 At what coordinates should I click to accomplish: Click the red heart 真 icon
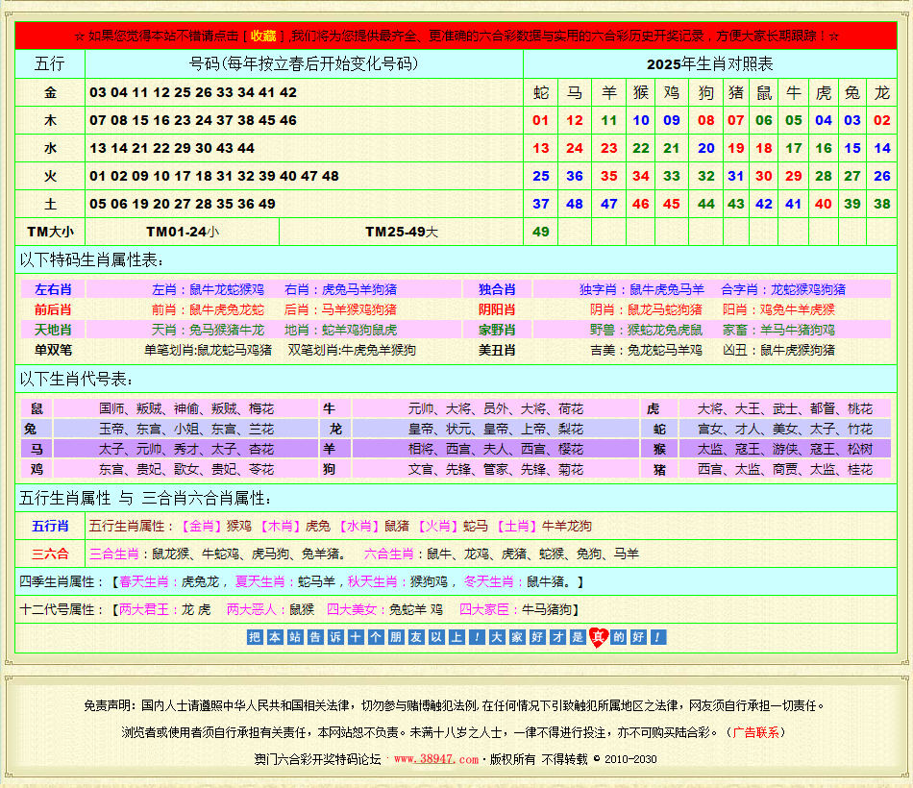click(x=599, y=637)
